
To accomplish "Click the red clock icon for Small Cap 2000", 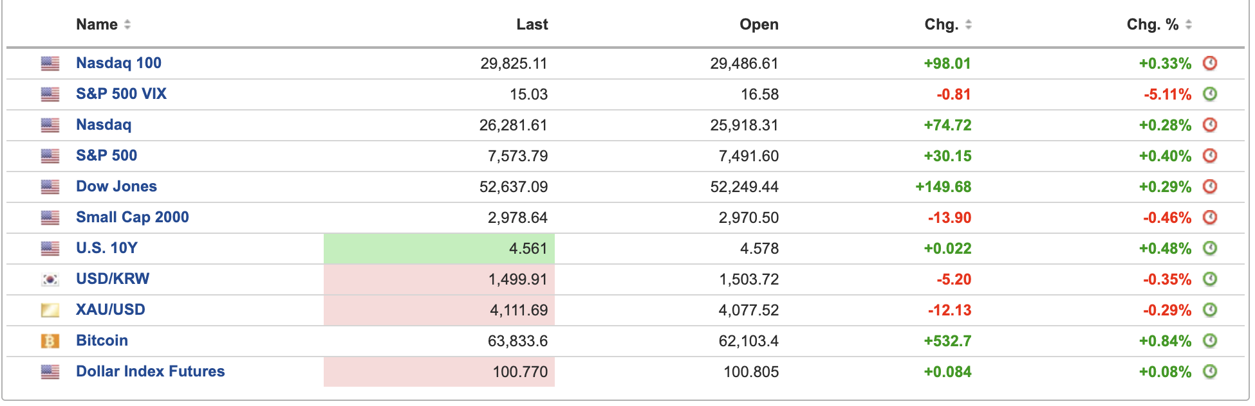I will 1210,217.
